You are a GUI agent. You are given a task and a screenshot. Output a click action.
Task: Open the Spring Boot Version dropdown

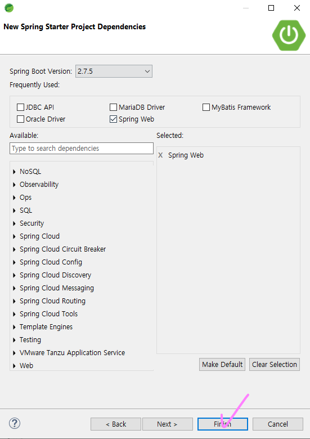pos(114,71)
